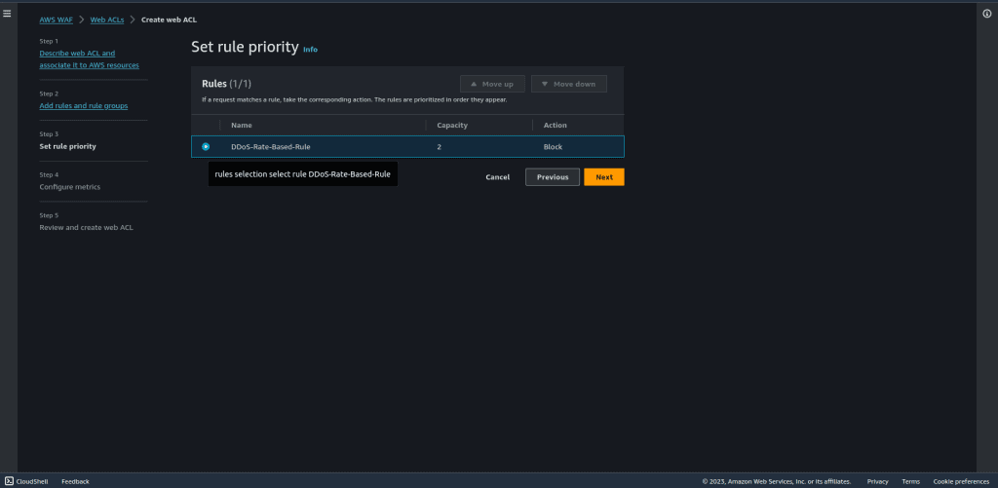The height and width of the screenshot is (488, 998).
Task: Go to Add rules and rule groups step
Action: click(x=84, y=105)
